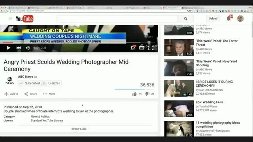Open the Terror Threat video thumbnail
Viewport: 253px width, 142px height.
(x=179, y=47)
